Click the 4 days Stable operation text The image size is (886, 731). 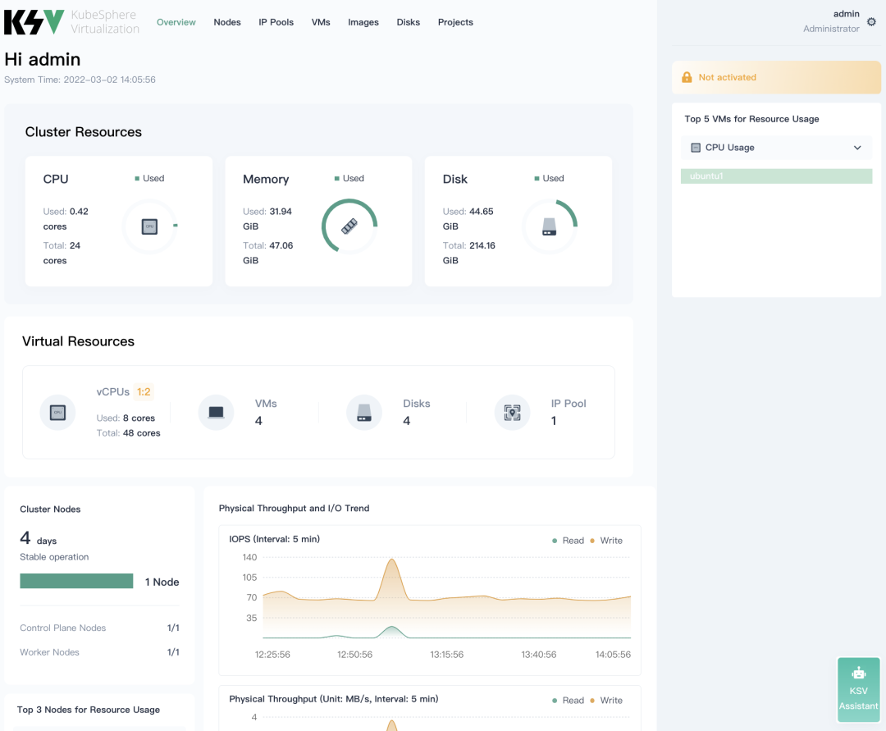click(54, 546)
